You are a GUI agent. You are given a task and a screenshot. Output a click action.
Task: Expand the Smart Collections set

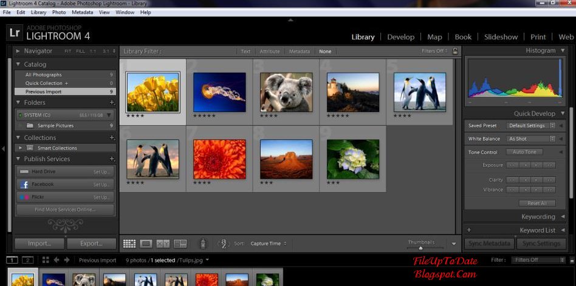tap(21, 148)
